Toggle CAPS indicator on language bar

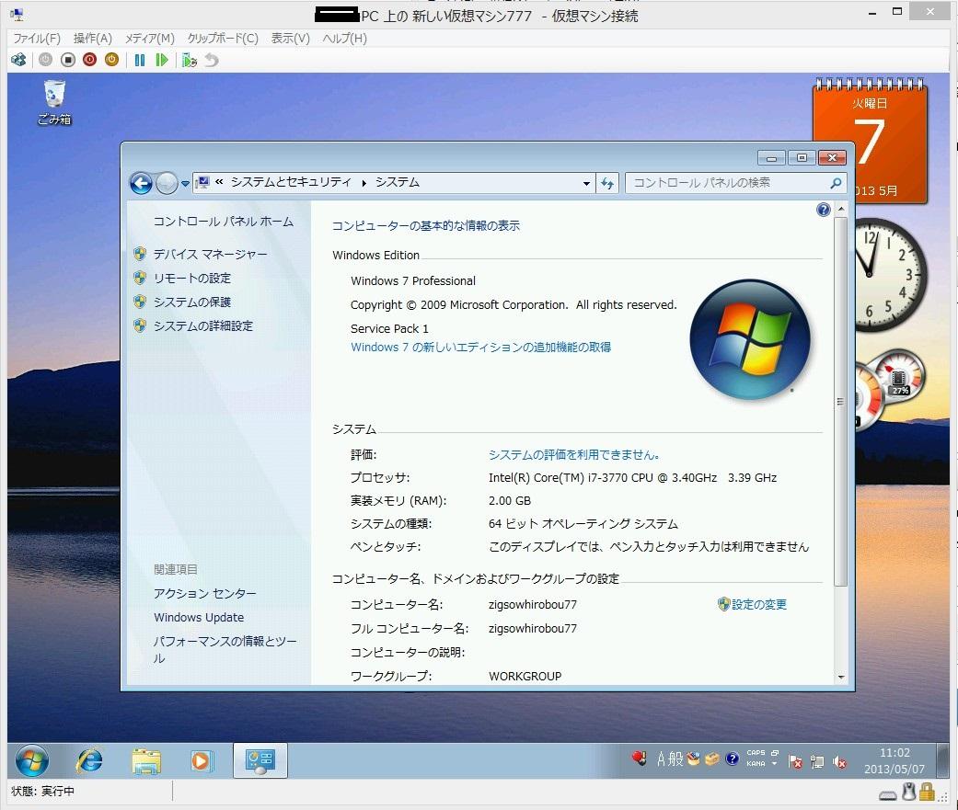pyautogui.click(x=756, y=753)
